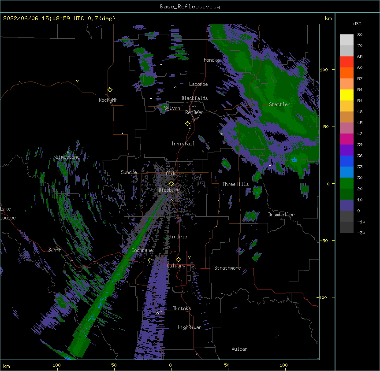Click the yellow diamond marker below Cochrane
This screenshot has width=380, height=371.
[x=150, y=260]
